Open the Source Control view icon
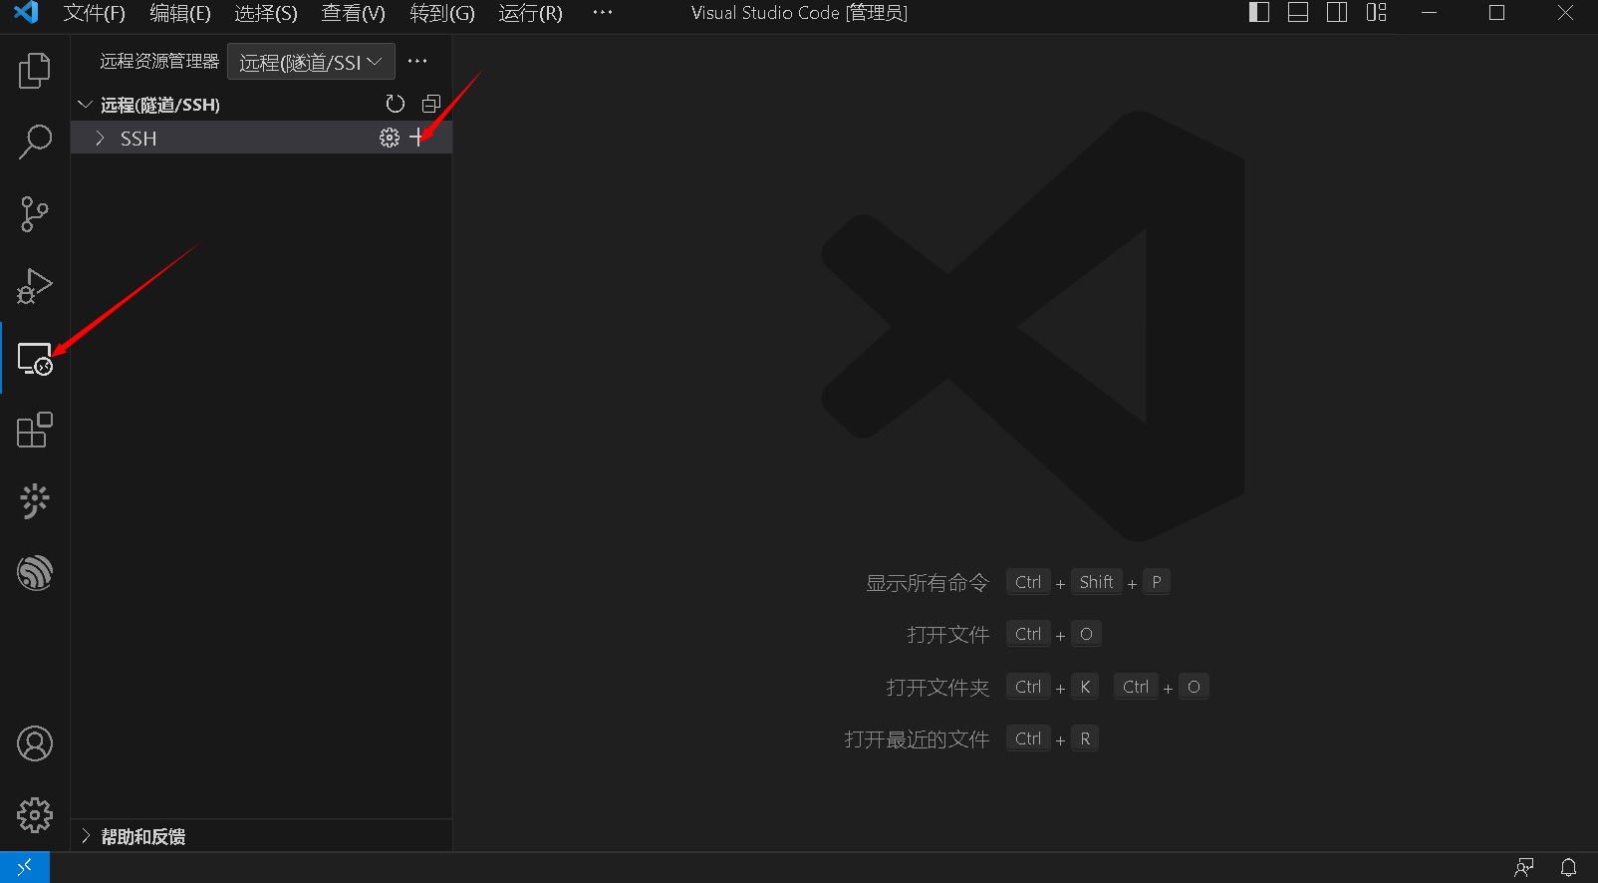Screen dimensions: 1598x883 35,213
